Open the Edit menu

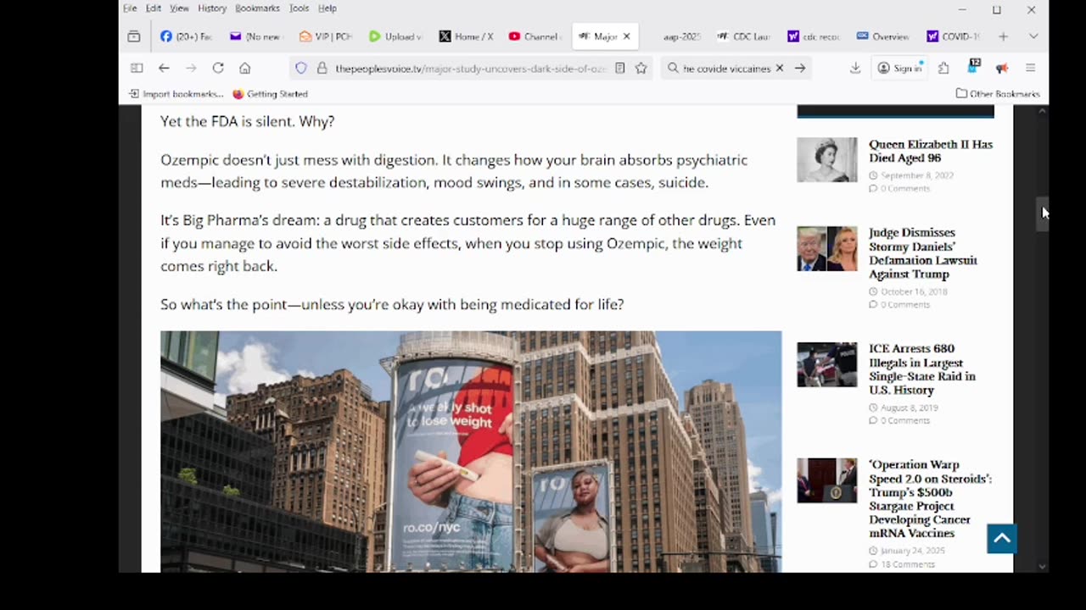click(153, 8)
